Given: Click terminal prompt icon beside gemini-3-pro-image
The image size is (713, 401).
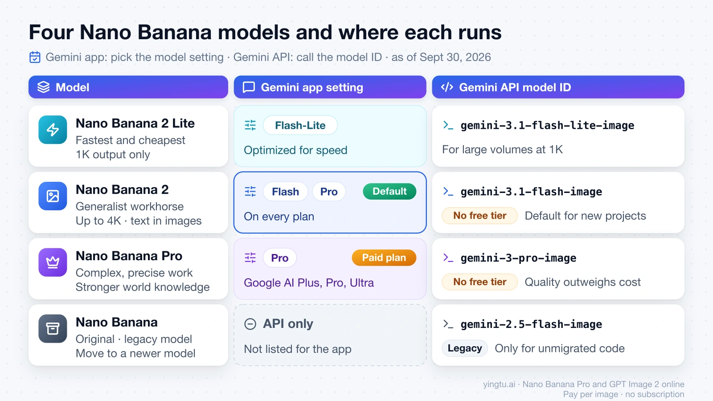Looking at the screenshot, I should 448,258.
